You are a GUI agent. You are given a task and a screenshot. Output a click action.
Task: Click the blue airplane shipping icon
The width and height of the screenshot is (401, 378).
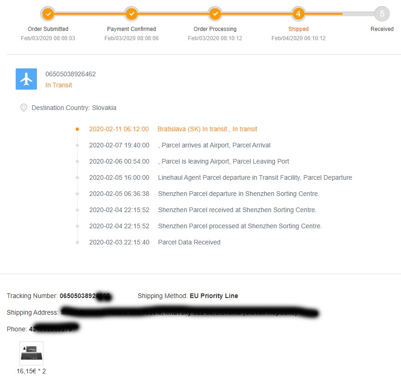point(26,79)
